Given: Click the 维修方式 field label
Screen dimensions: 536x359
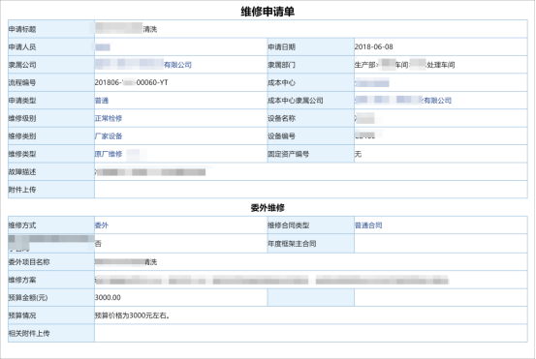Looking at the screenshot, I should tap(22, 225).
